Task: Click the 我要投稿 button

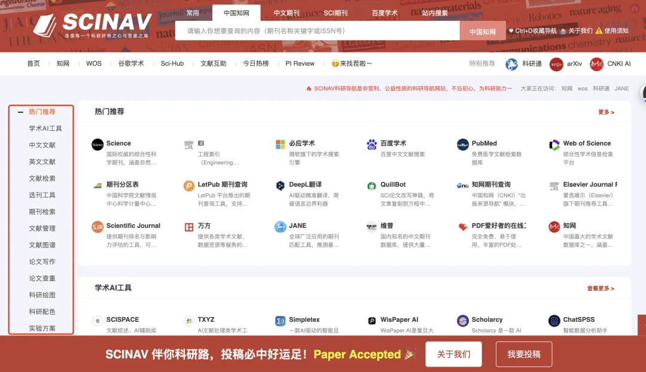Action: coord(524,354)
